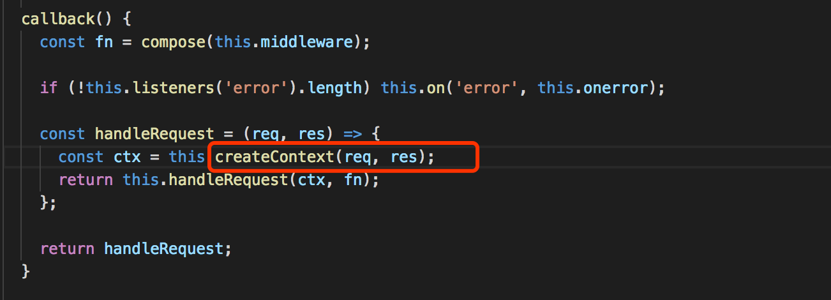Click this.handleRequest in the return statement

pos(206,179)
